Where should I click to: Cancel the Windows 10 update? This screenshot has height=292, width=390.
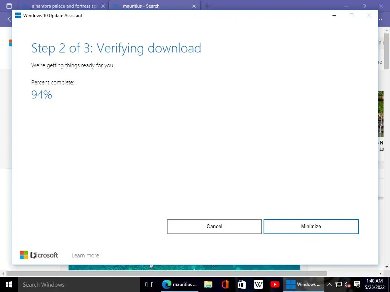214,227
